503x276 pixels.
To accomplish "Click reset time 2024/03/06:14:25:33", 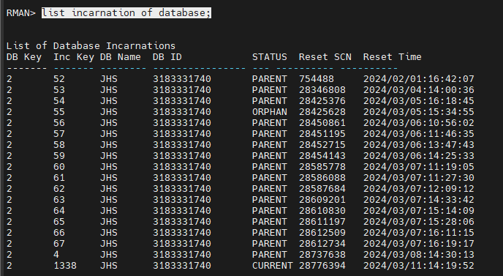I will (x=419, y=156).
